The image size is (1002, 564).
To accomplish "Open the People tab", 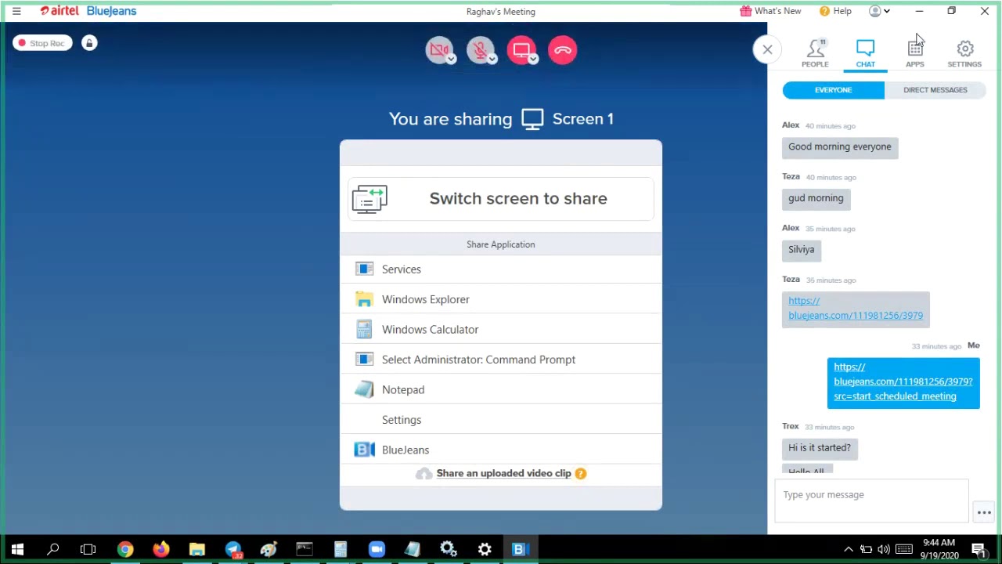I will pyautogui.click(x=815, y=53).
